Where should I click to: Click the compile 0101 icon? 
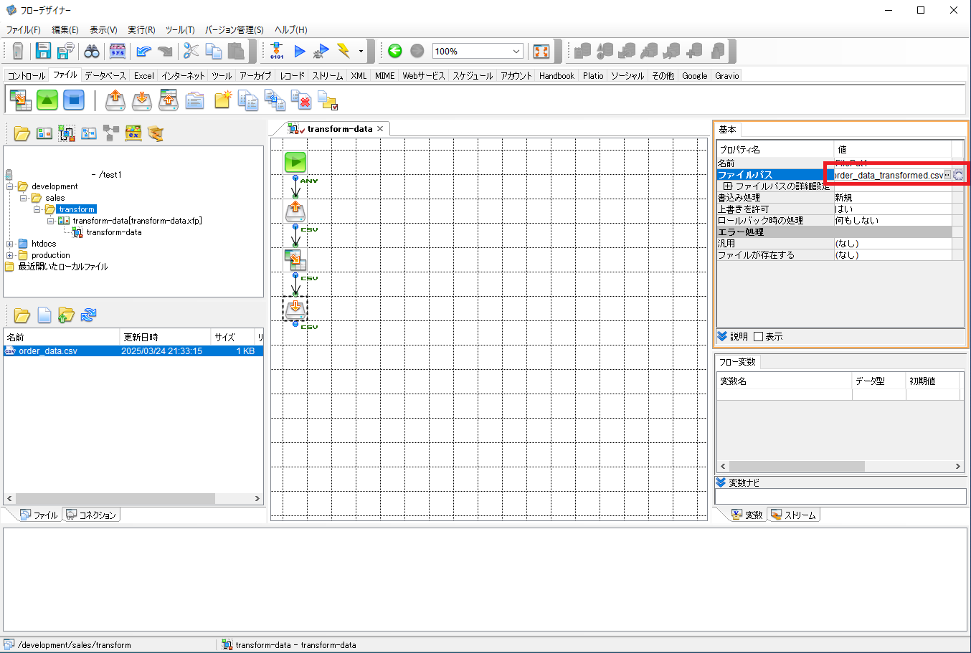[277, 51]
